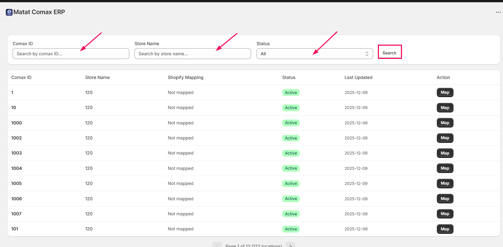Viewport: 503px width, 247px height.
Task: Select Map for Comax ID 1005
Action: [445, 183]
